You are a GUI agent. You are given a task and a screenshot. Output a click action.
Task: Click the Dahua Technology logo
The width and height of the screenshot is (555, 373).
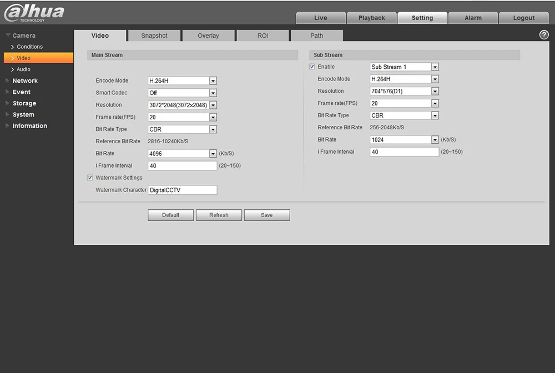(34, 13)
